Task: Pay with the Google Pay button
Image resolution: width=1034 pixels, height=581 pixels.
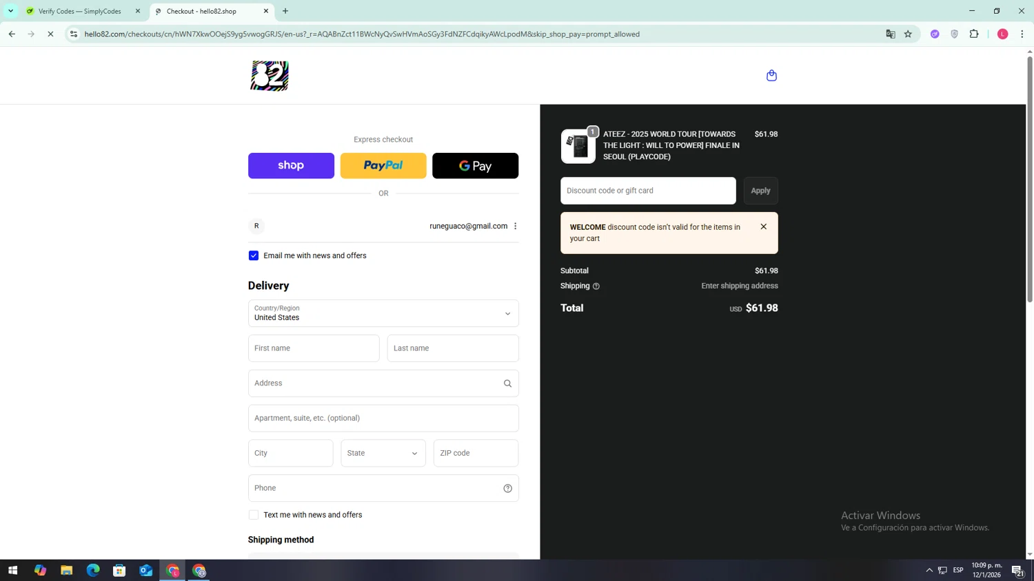Action: click(x=475, y=166)
